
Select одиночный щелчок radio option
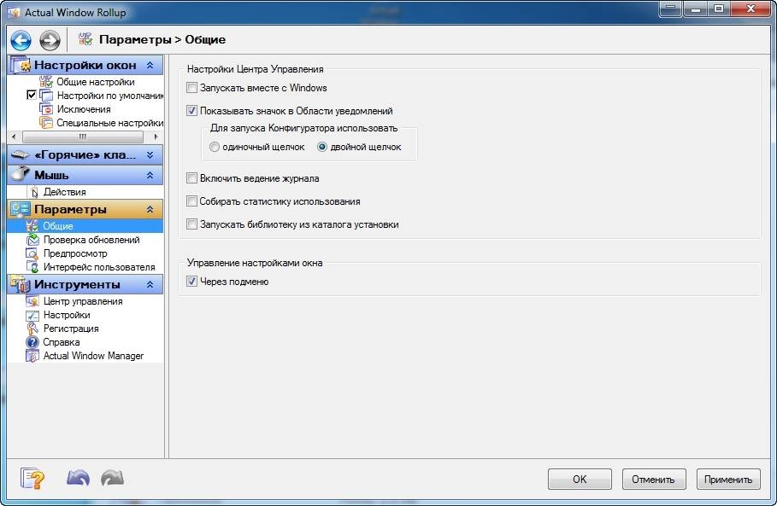coord(214,147)
